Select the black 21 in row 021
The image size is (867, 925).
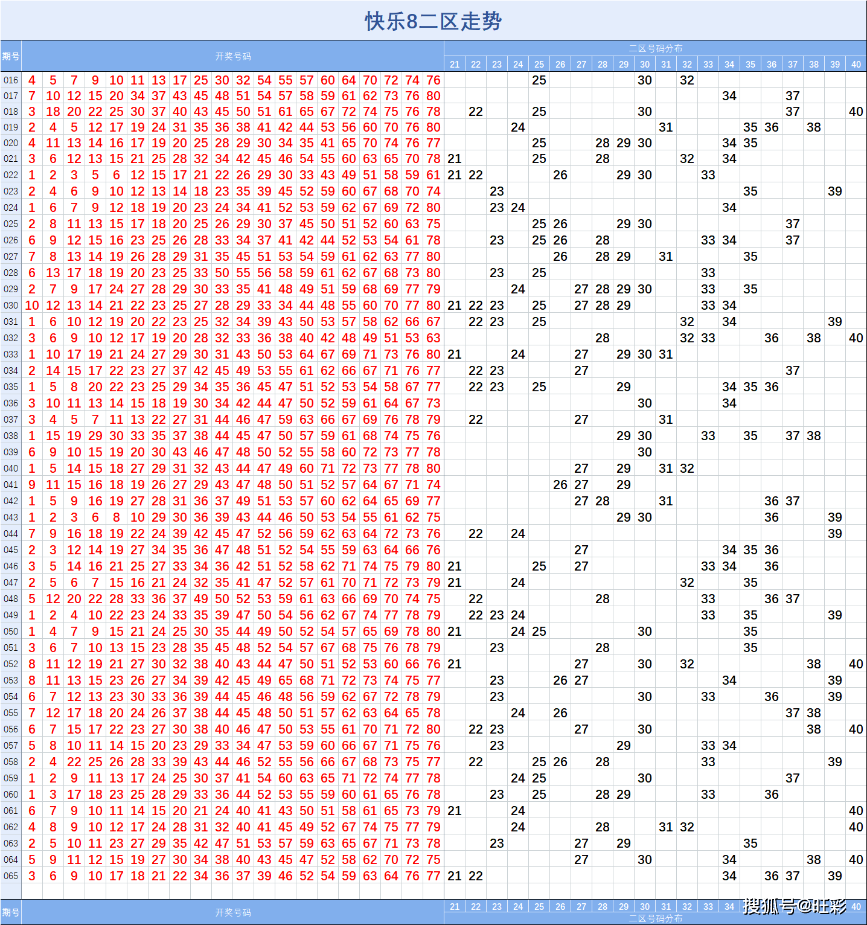point(455,159)
